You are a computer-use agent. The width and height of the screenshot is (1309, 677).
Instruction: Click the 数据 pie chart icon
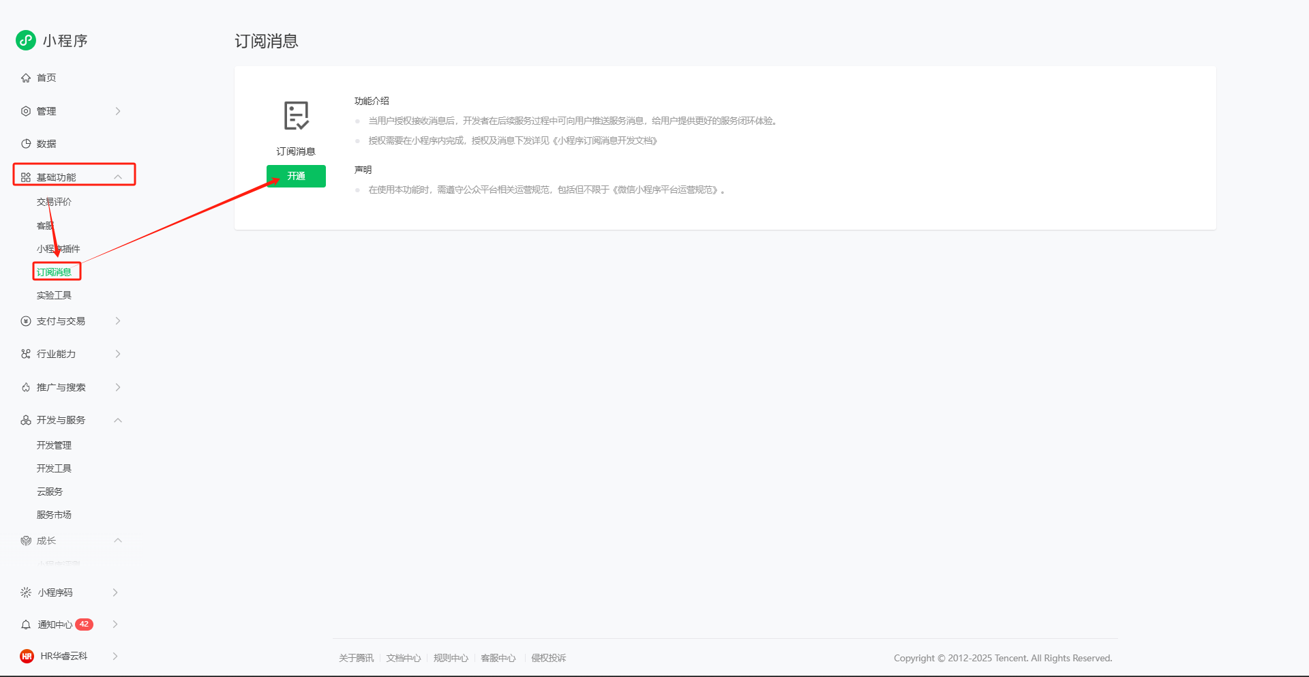pyautogui.click(x=26, y=144)
